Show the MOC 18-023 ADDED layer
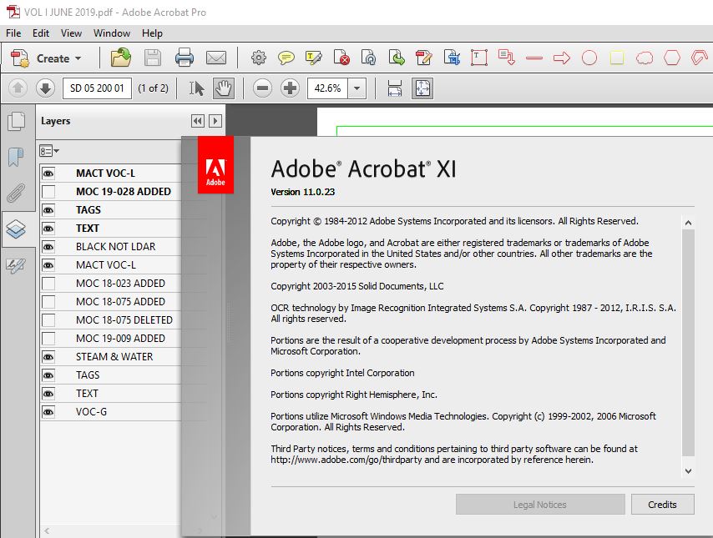 48,284
